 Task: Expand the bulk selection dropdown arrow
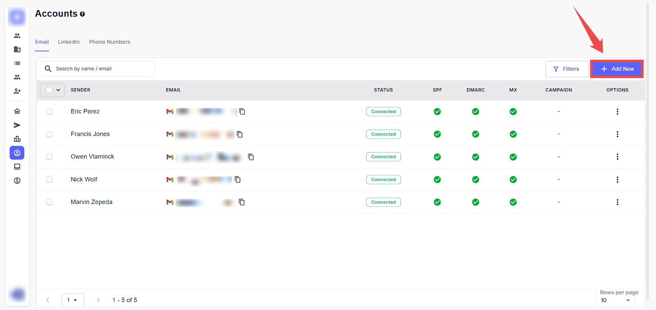coord(58,90)
